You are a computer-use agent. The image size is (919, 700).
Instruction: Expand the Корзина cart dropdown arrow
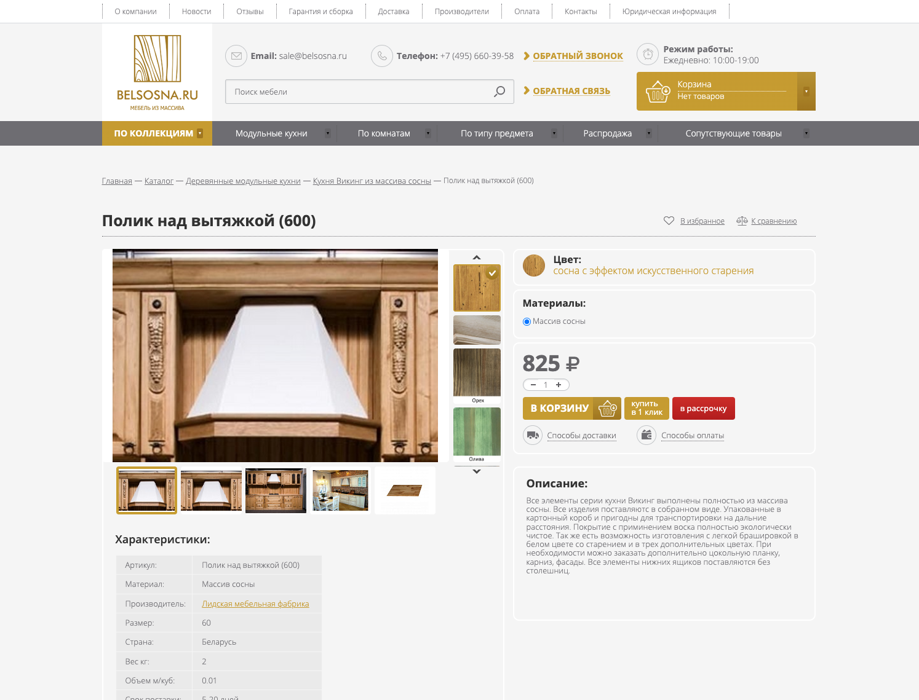click(806, 92)
